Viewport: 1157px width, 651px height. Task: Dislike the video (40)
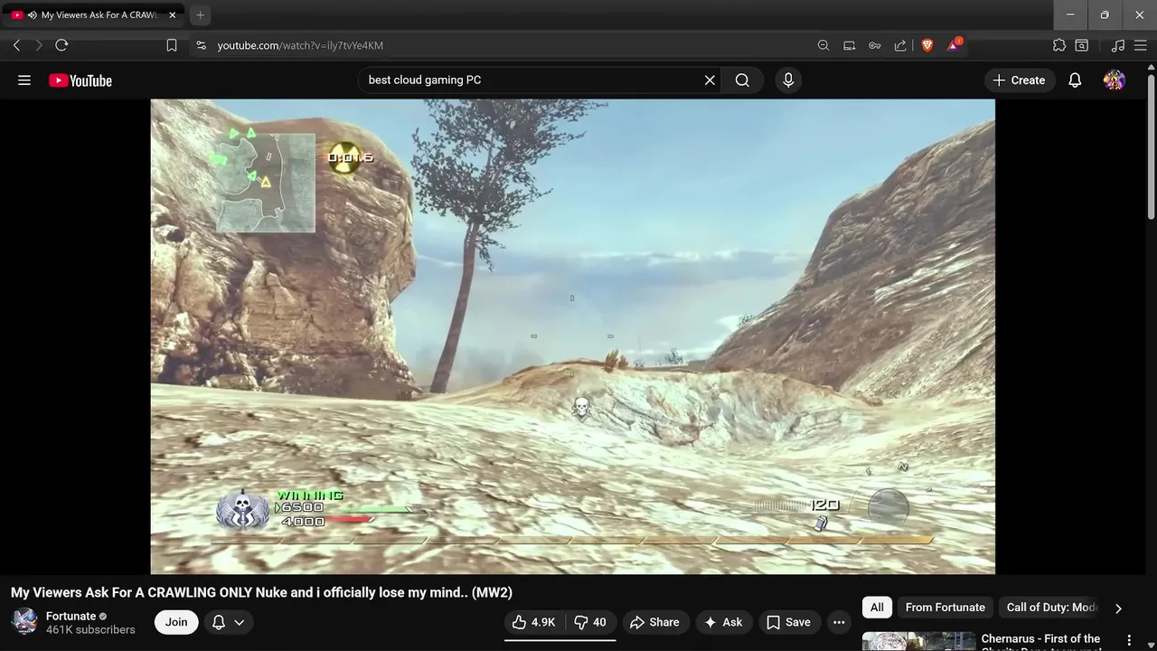coord(590,622)
